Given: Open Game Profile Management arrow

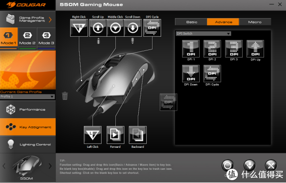Looking at the screenshot, I should tap(50, 19).
